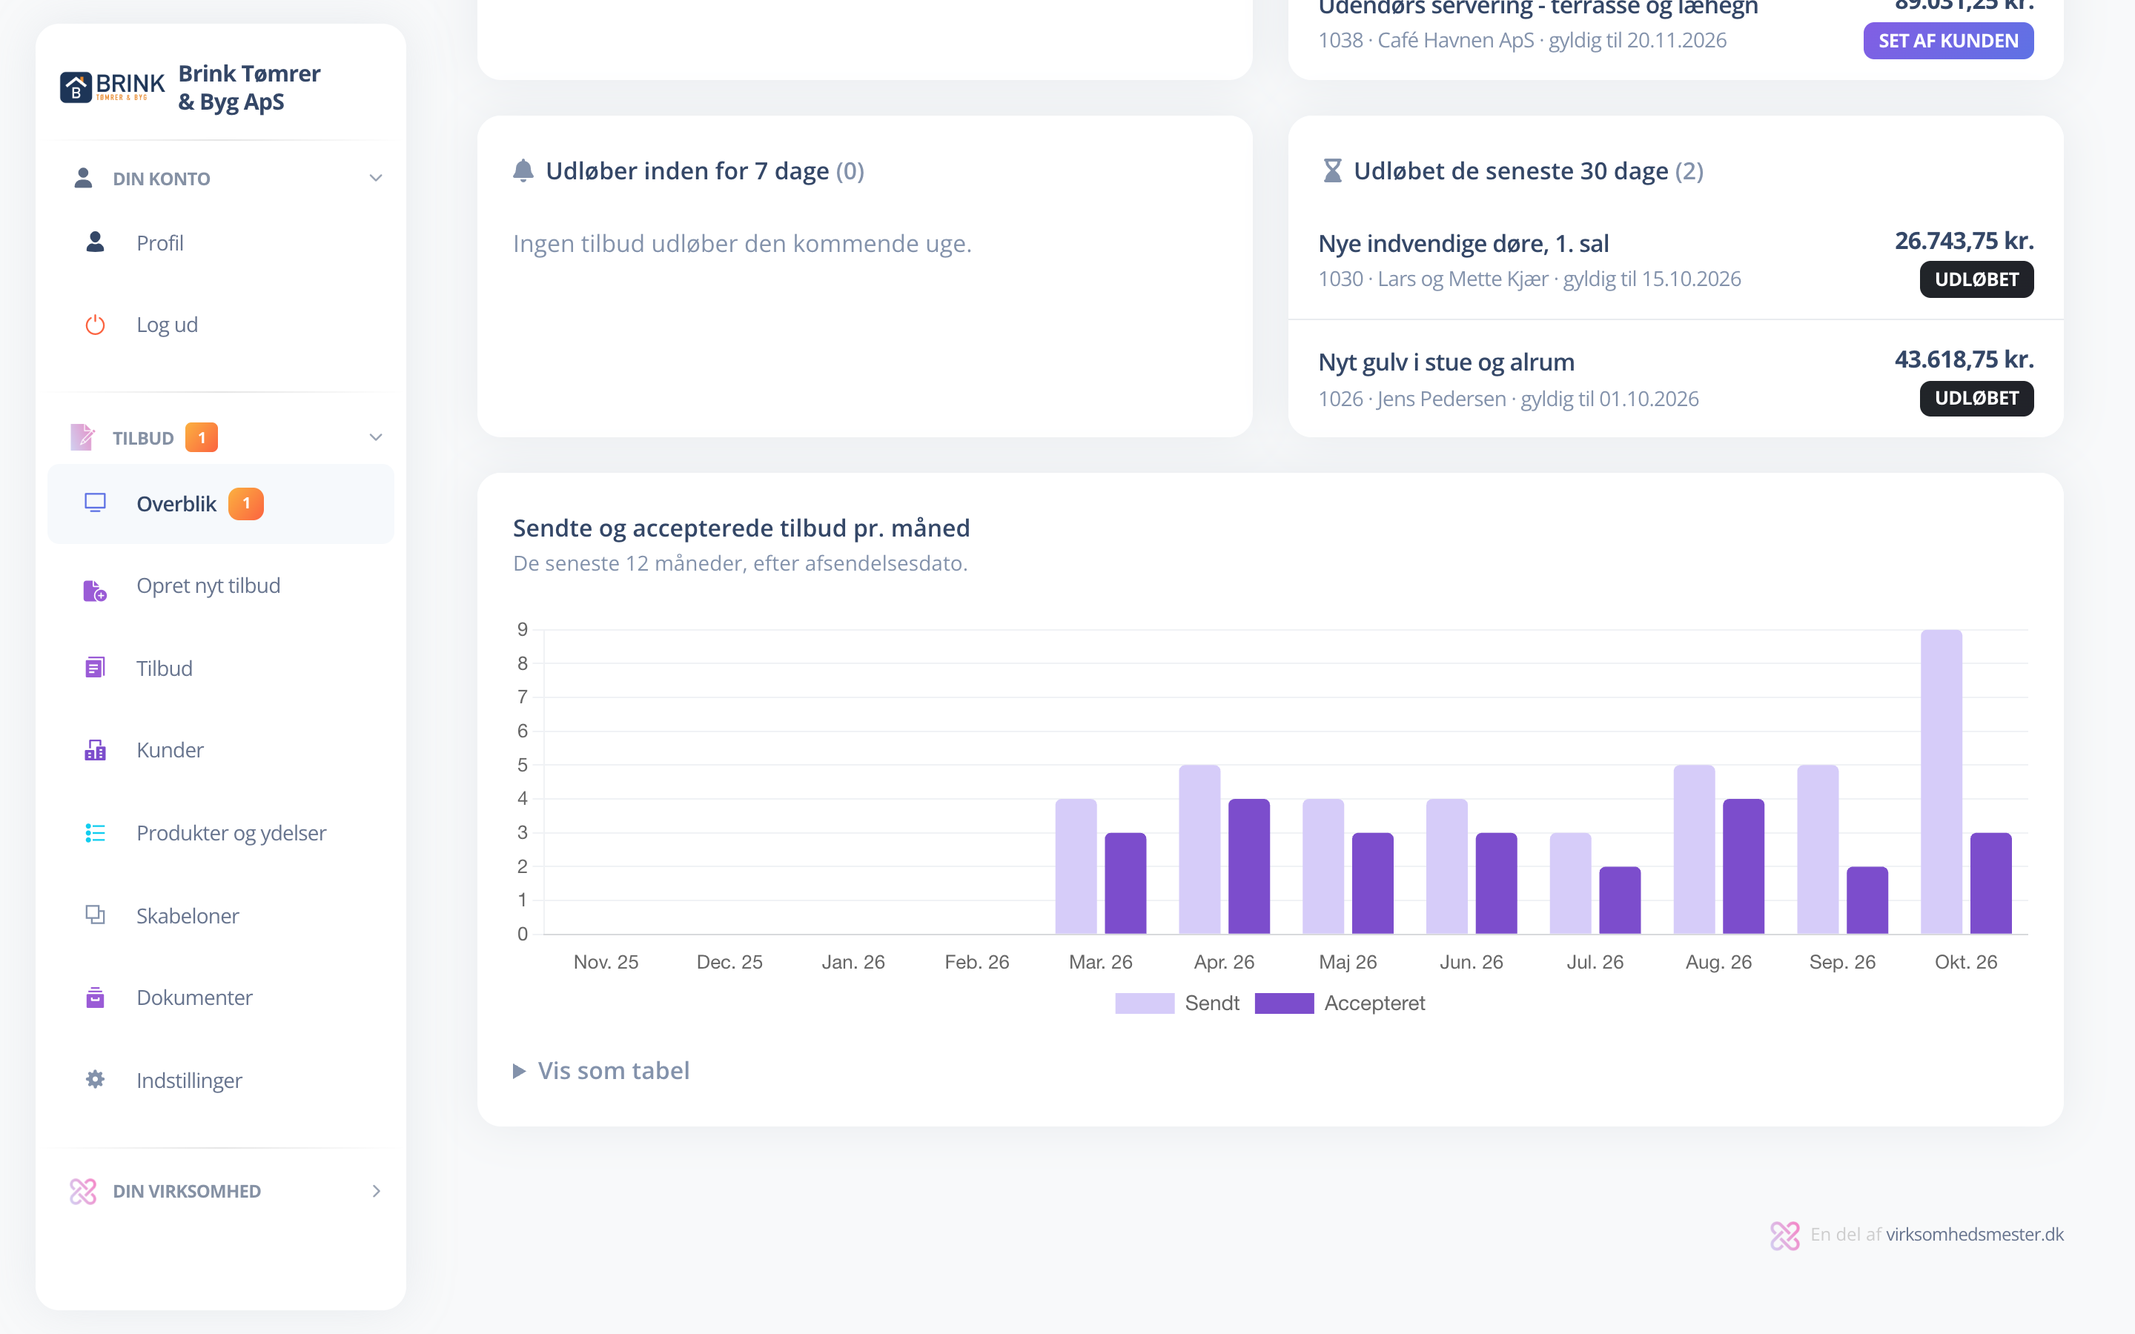Click the Tilbud section pencil icon
This screenshot has height=1334, width=2135.
click(x=83, y=437)
